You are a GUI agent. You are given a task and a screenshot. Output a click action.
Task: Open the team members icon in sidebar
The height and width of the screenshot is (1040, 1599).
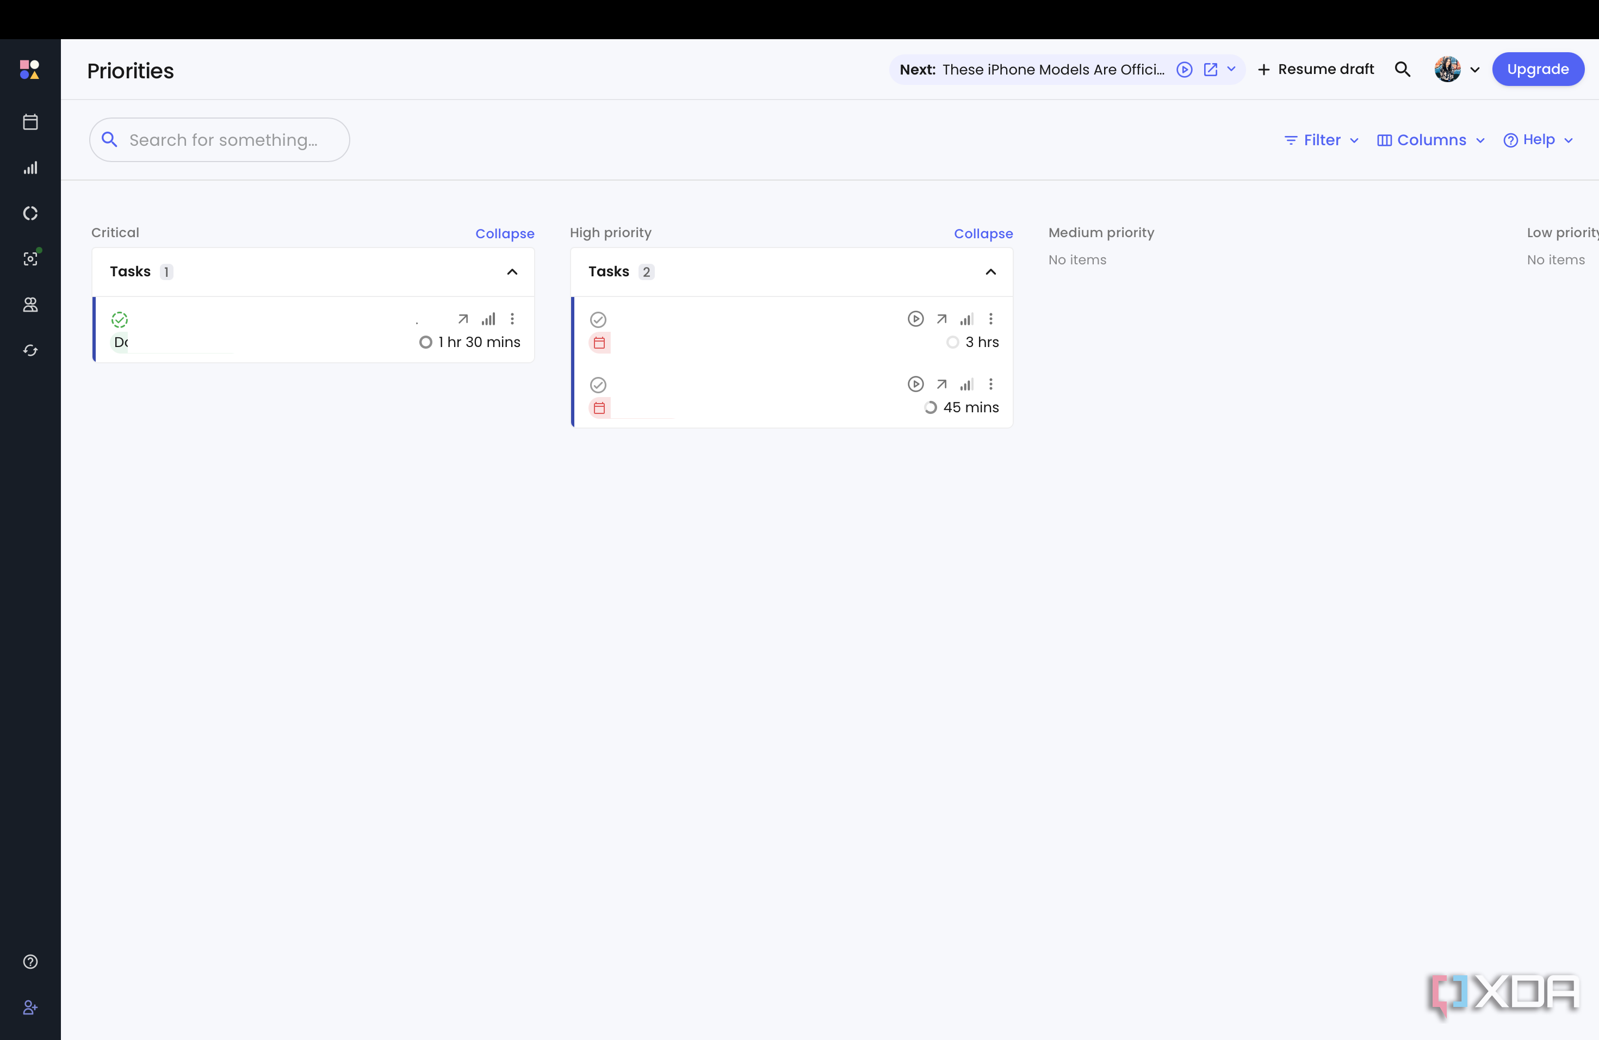30,305
